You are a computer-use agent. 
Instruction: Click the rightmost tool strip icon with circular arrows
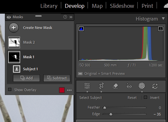click(155, 86)
